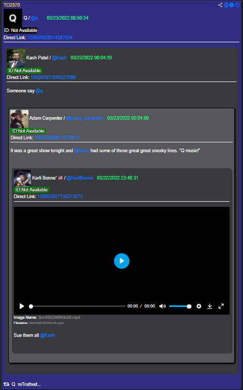Click ID:Not Available badge under Kash Patel

point(24,71)
